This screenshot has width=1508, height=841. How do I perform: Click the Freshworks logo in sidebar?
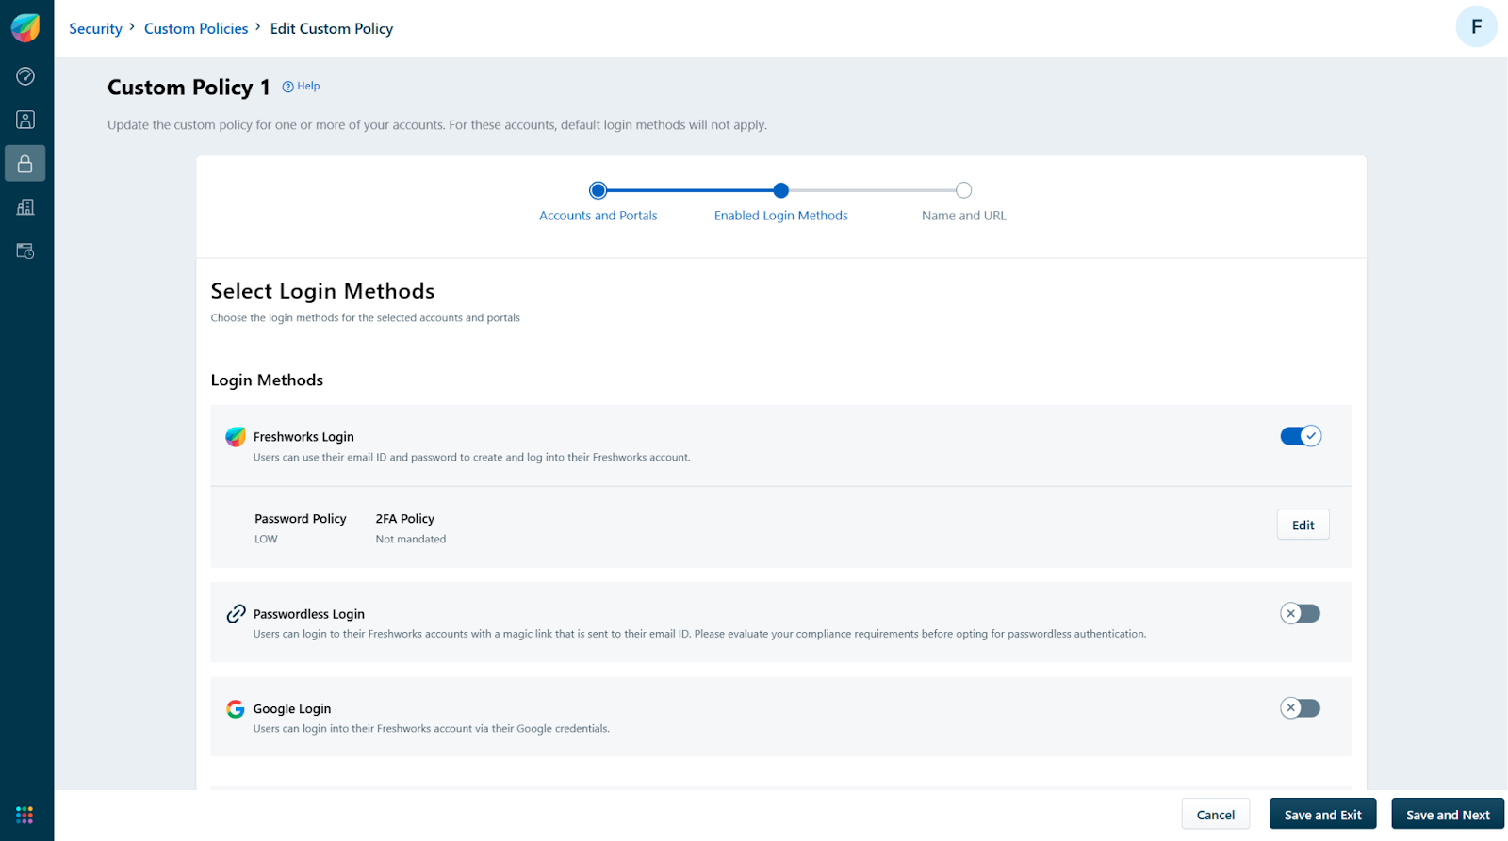[25, 28]
